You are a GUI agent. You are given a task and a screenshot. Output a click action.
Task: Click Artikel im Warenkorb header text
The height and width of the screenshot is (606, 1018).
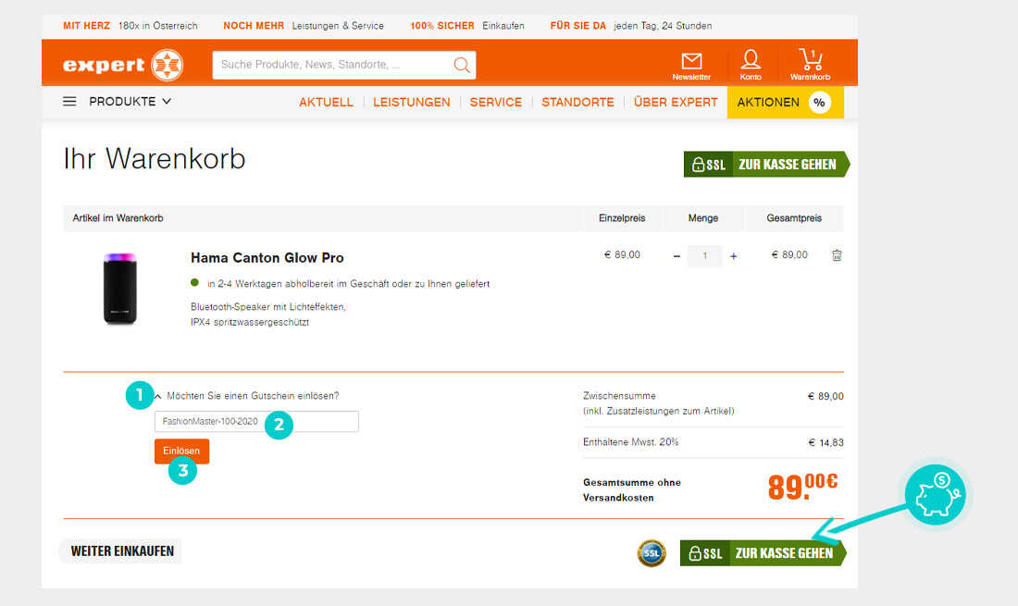(x=118, y=218)
